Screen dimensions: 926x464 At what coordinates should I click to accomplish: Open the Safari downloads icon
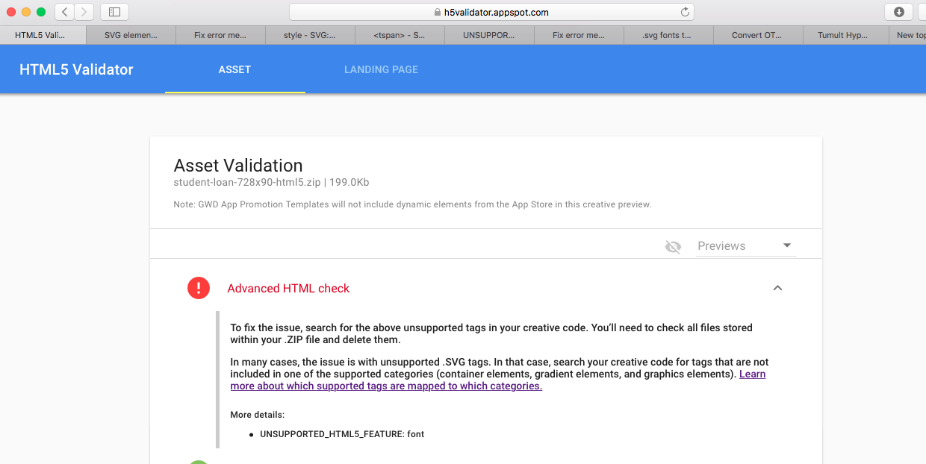[898, 12]
